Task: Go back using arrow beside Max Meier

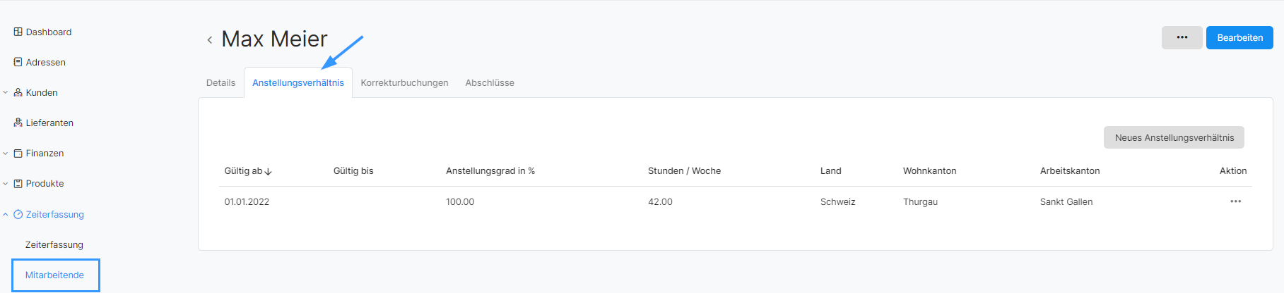Action: 209,40
